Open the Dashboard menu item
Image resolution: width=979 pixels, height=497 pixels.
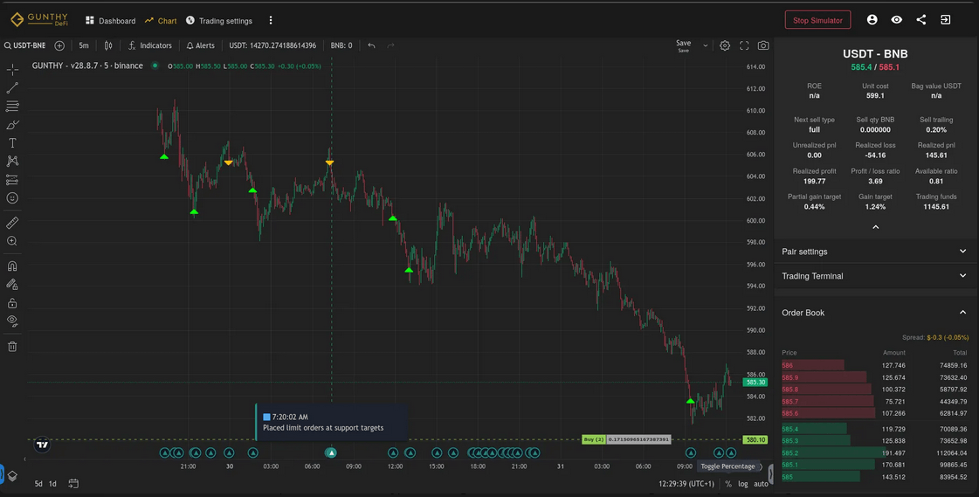click(x=110, y=21)
